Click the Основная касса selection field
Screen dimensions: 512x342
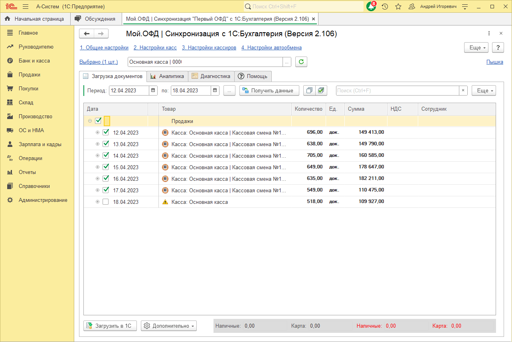[205, 62]
